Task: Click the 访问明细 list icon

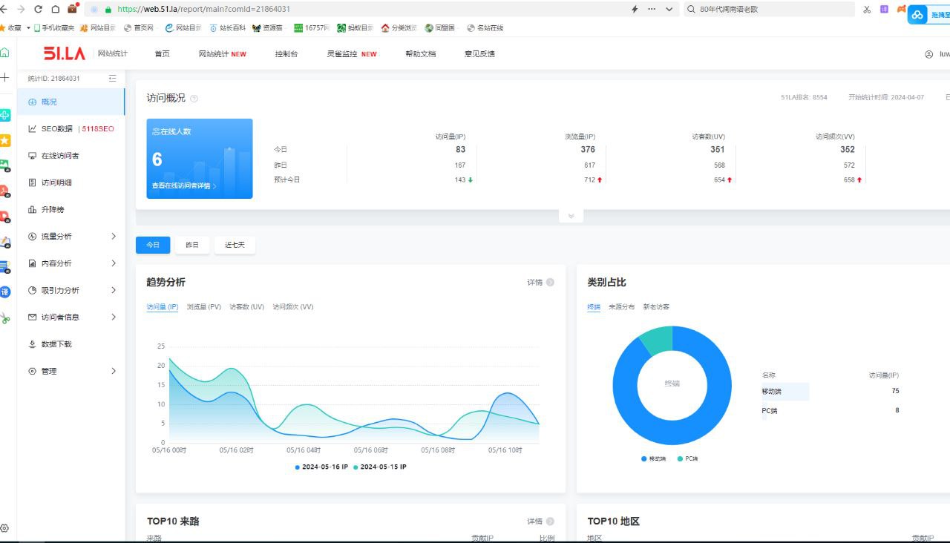Action: [32, 182]
